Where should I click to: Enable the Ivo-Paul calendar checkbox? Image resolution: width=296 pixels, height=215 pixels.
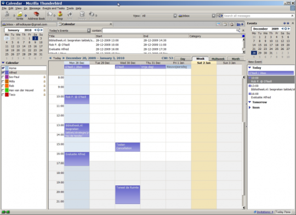[3, 77]
